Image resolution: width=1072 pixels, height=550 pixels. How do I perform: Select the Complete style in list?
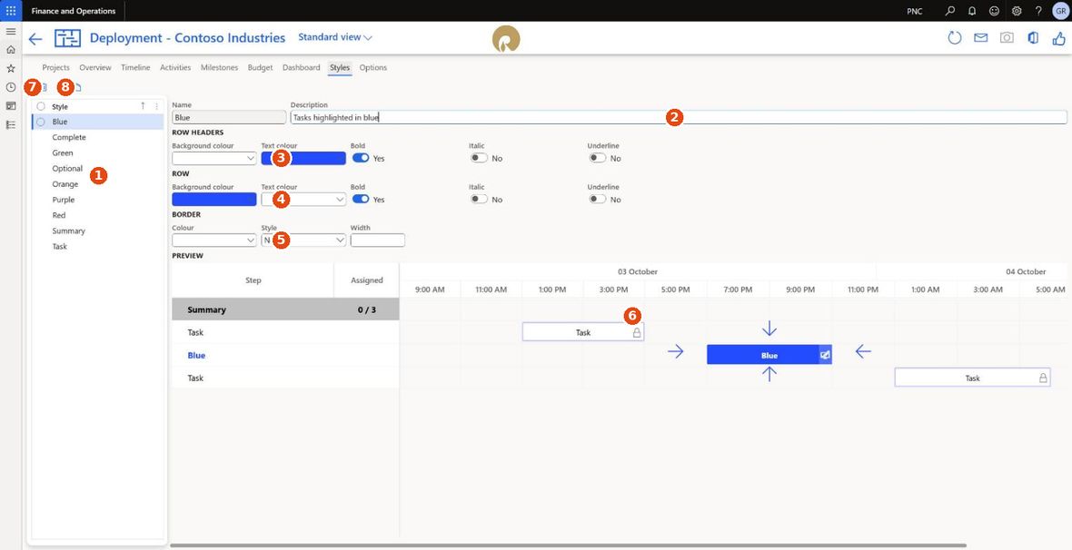[69, 137]
